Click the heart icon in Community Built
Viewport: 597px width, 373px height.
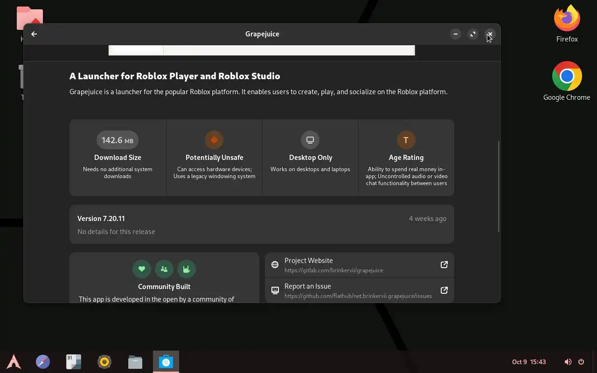(x=141, y=269)
